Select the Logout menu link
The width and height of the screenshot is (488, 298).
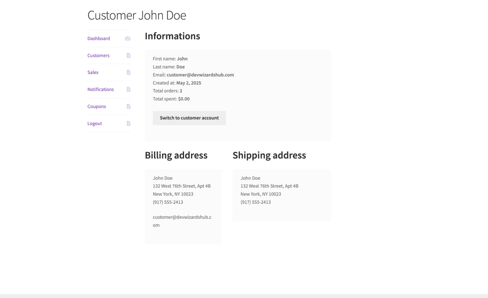95,123
